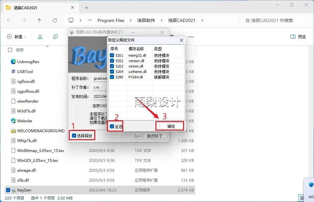Viewport: 314px width, 202px height.
Task: Toggle the Preview pane button
Action: coord(298,37)
